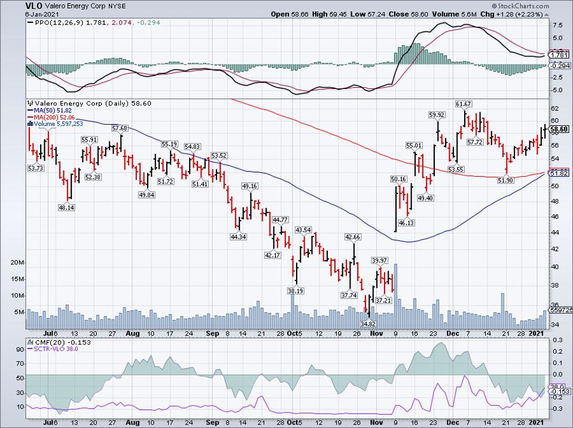Click the MA(50) 51.82 legend entry
This screenshot has height=428, width=573.
53,110
